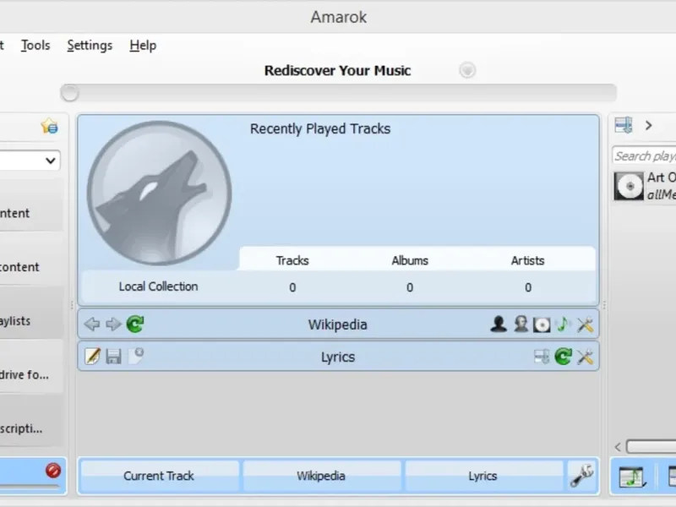Go forward in the Wikipedia applet
This screenshot has height=507, width=676.
coord(113,324)
